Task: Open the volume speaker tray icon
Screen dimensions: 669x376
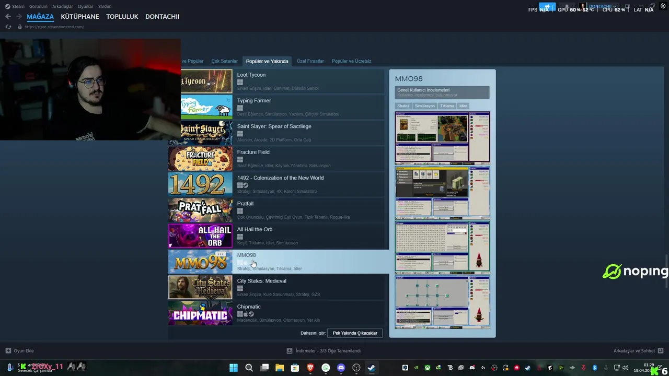Action: coord(626,368)
